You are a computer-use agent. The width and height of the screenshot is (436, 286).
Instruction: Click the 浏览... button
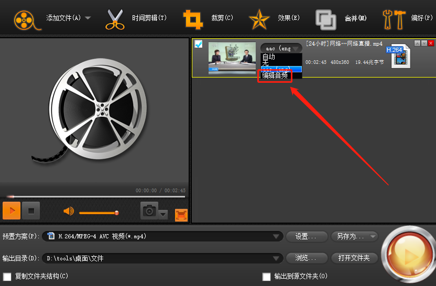click(x=307, y=258)
